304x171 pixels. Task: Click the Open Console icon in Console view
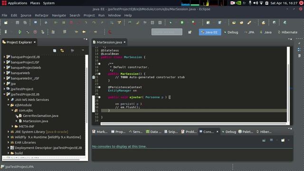[x=283, y=140]
